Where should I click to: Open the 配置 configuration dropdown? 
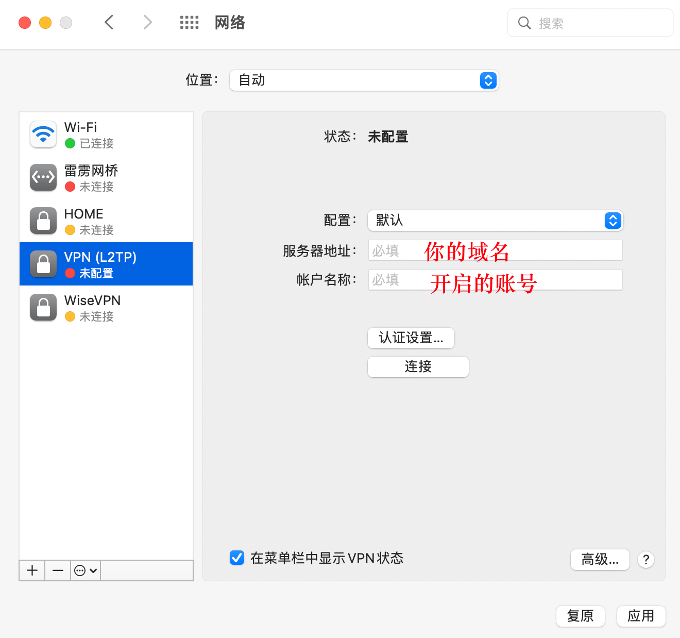point(496,221)
